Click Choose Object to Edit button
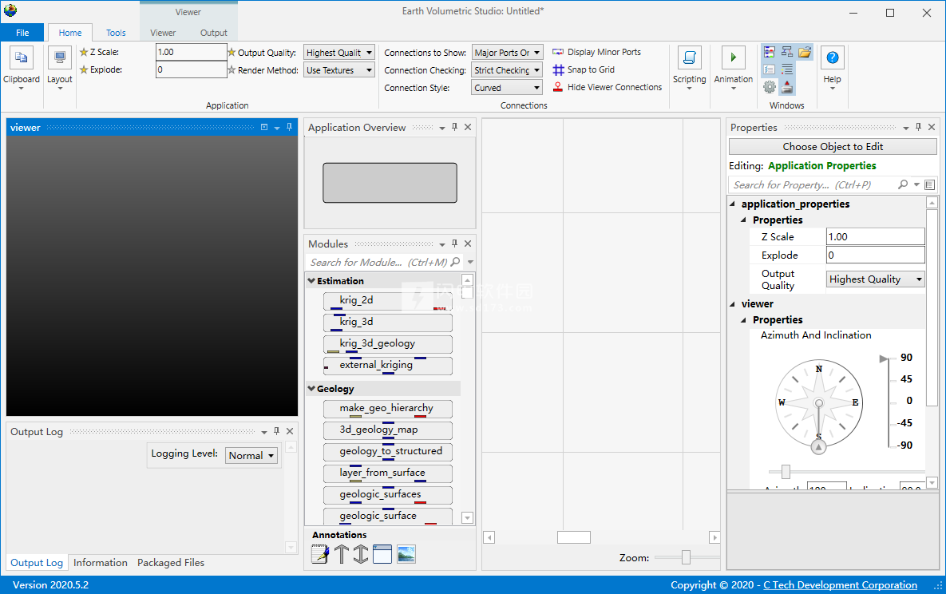The width and height of the screenshot is (946, 594). coord(833,147)
